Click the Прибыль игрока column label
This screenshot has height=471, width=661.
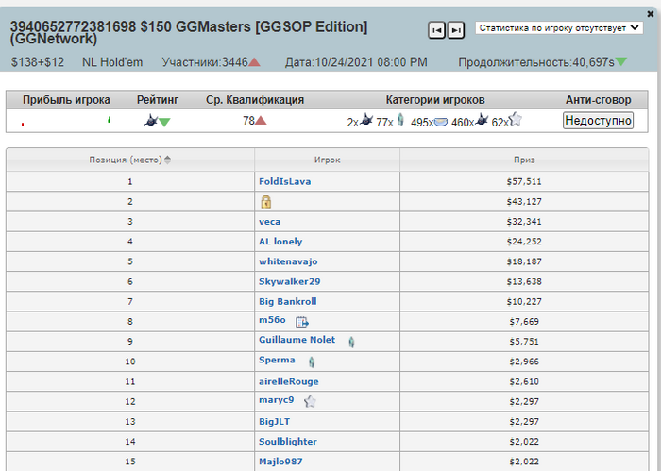pos(66,100)
